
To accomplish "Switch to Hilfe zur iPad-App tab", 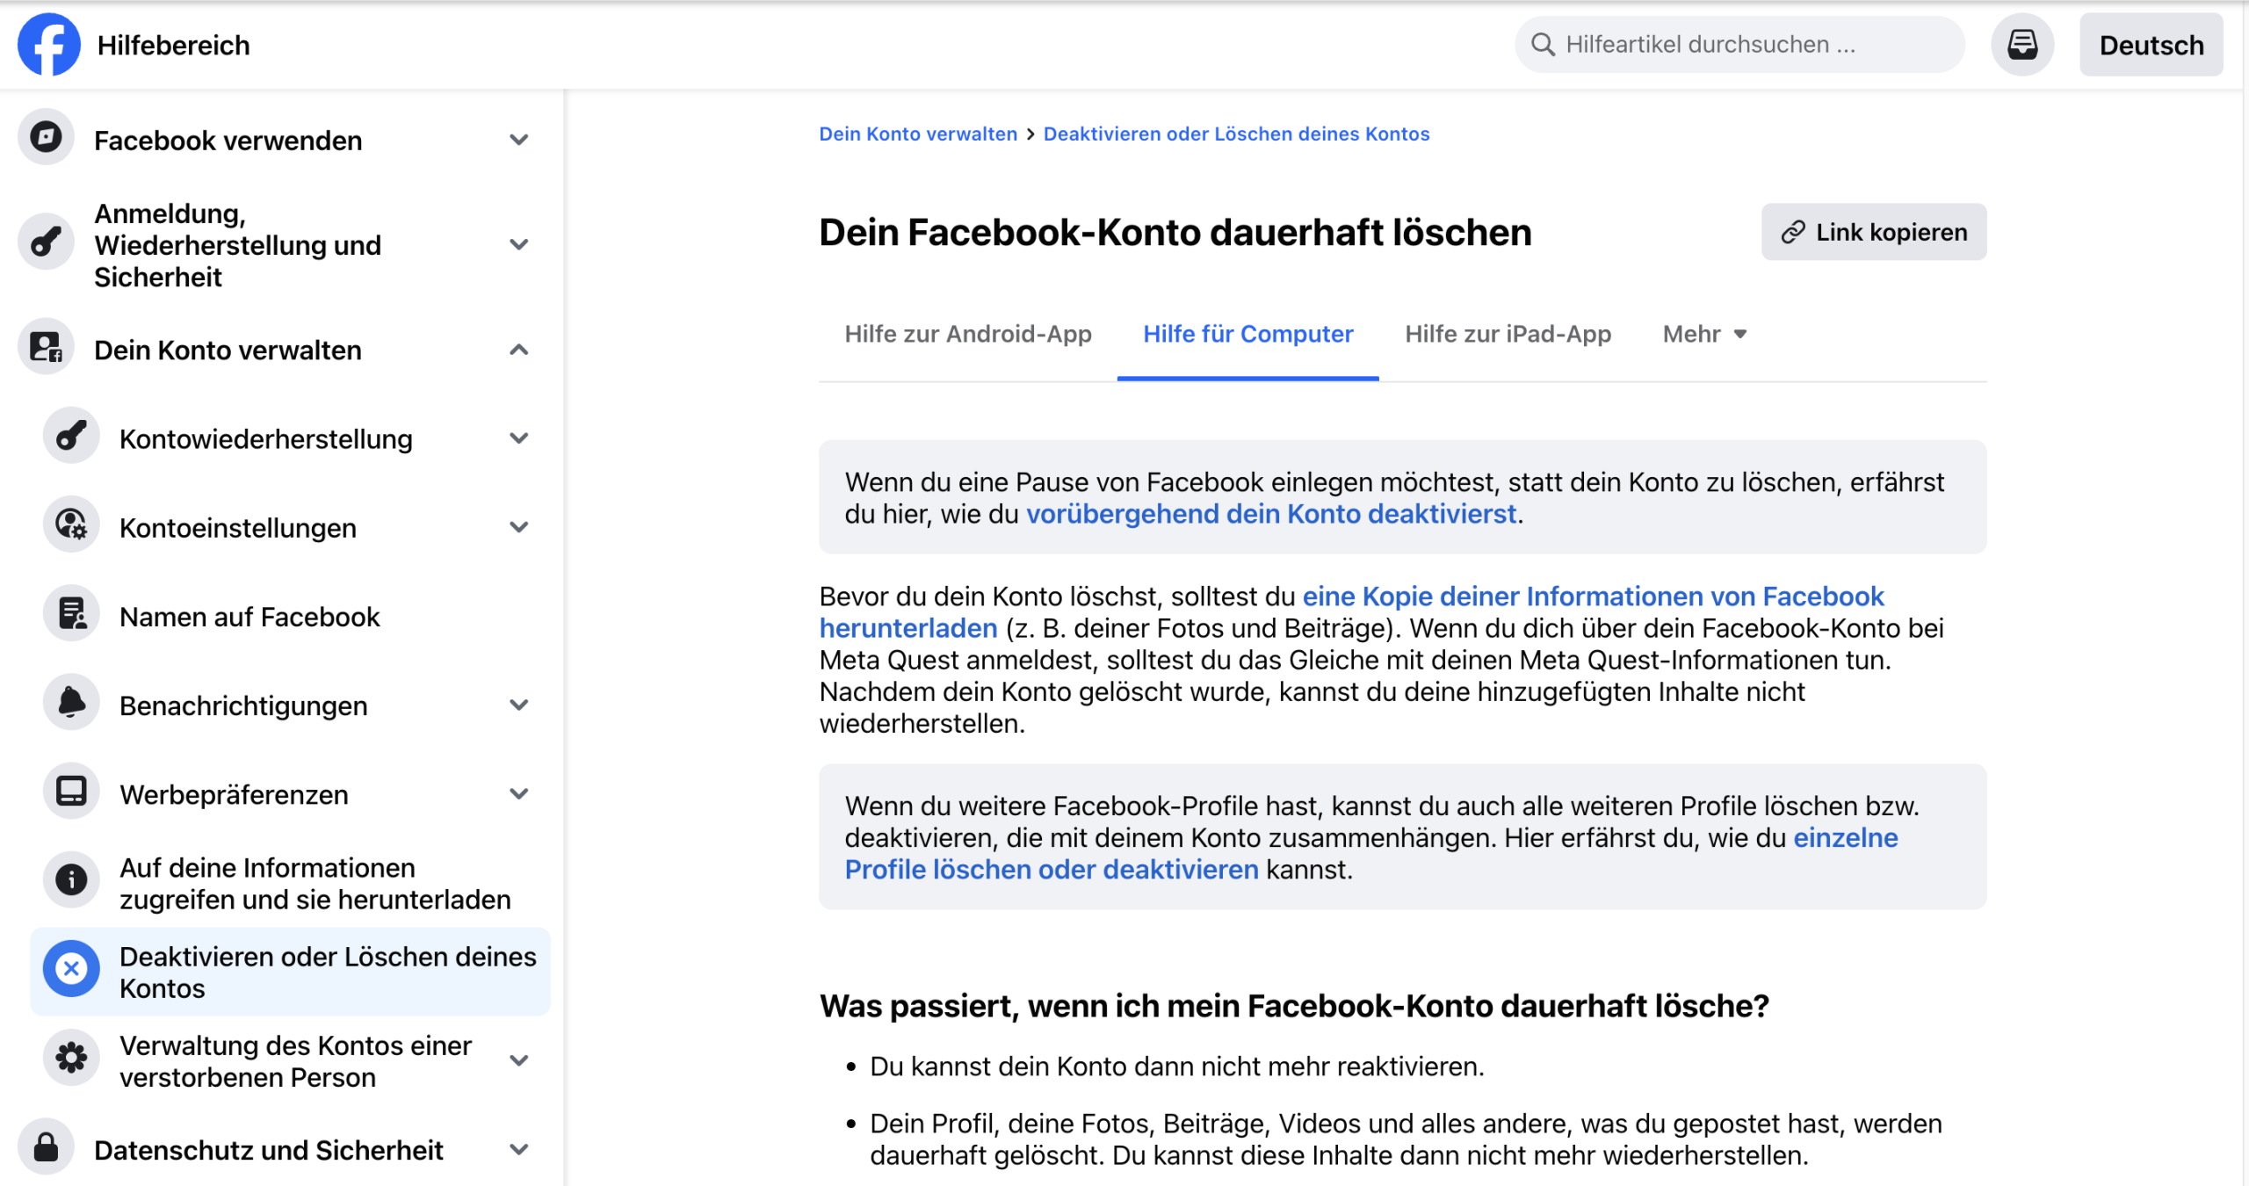I will [1508, 335].
